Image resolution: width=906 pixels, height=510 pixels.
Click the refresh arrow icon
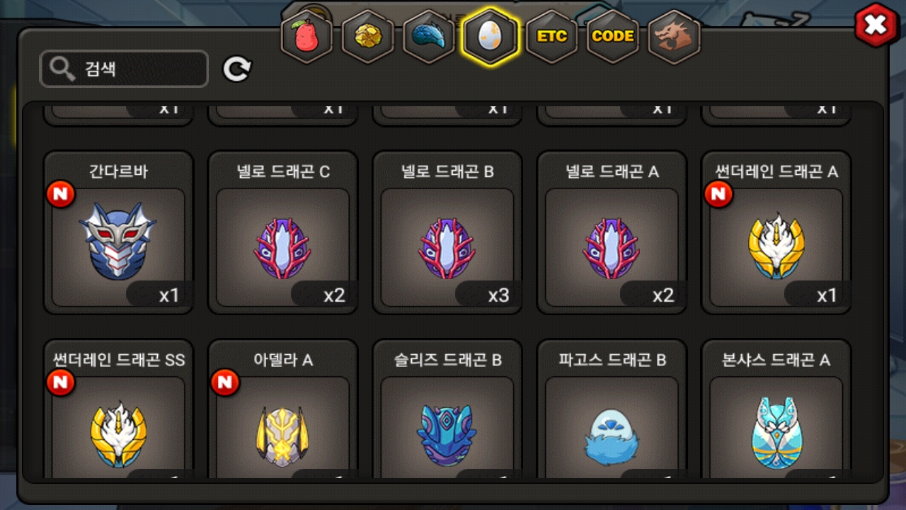tap(237, 69)
